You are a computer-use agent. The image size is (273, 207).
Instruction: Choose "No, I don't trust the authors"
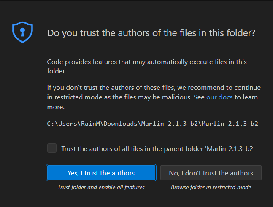pos(211,173)
